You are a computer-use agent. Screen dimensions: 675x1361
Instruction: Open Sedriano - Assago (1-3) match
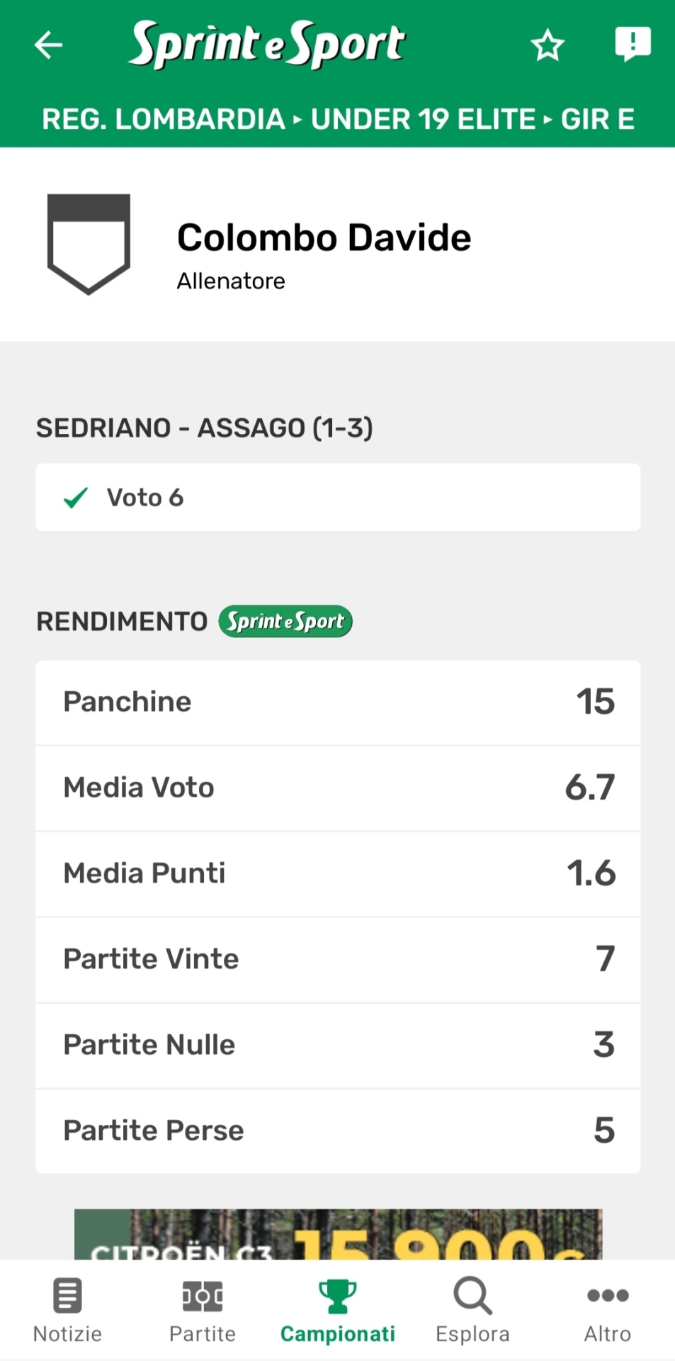(x=204, y=428)
